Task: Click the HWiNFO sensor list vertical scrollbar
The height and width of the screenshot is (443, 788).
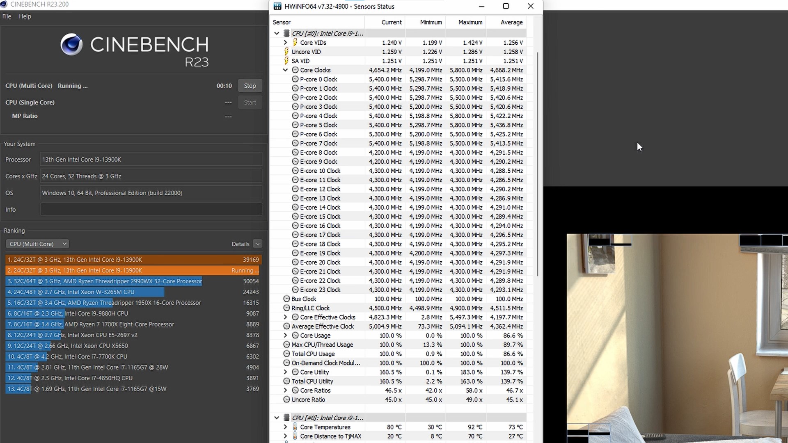Action: point(537,164)
